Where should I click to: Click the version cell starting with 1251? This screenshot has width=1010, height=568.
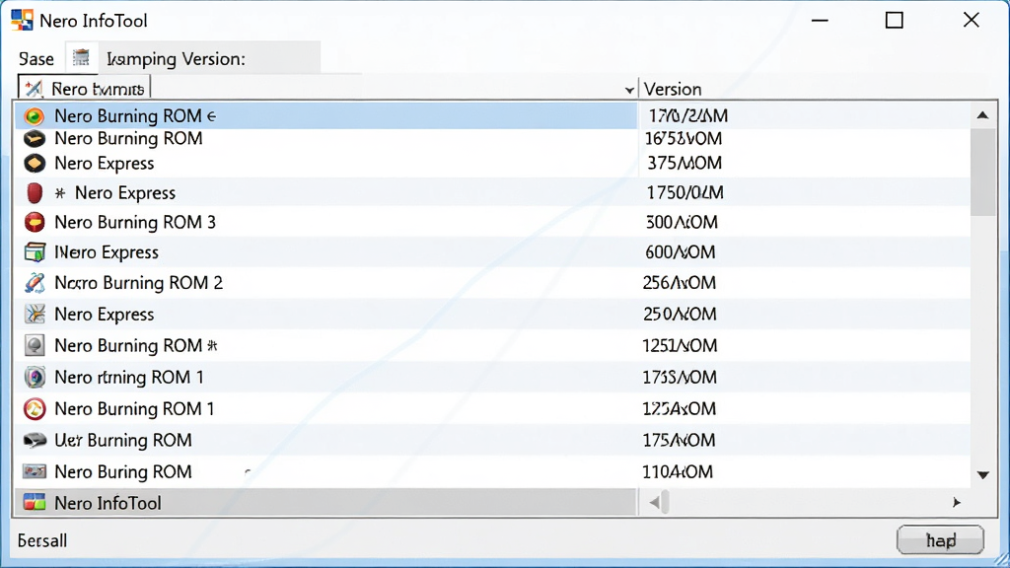point(680,345)
